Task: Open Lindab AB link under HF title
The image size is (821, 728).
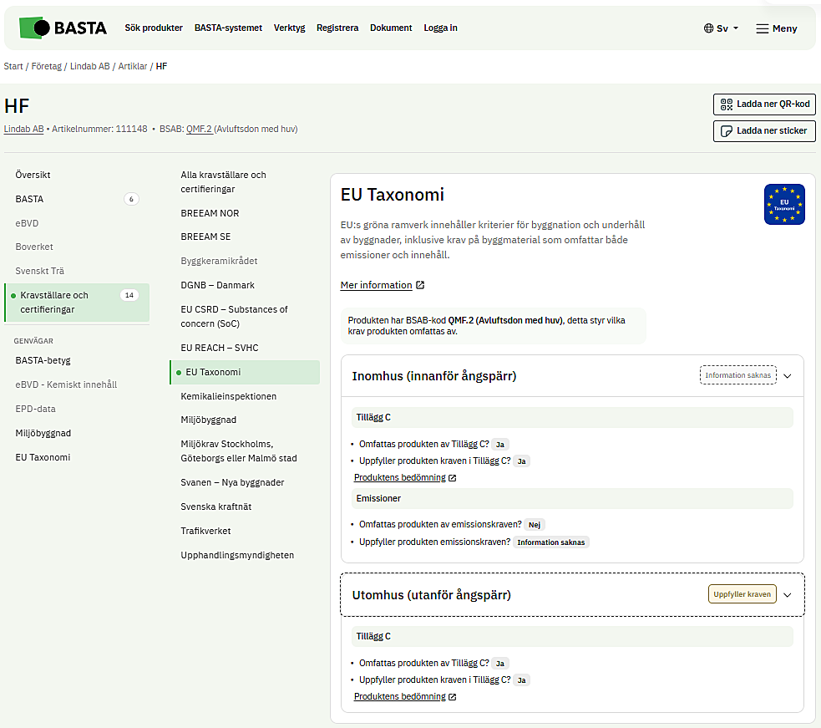Action: [x=23, y=129]
